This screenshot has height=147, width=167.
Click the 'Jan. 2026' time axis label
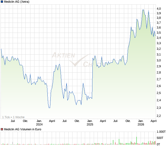point(141,122)
